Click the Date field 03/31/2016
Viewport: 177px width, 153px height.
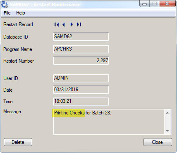[x=81, y=90]
